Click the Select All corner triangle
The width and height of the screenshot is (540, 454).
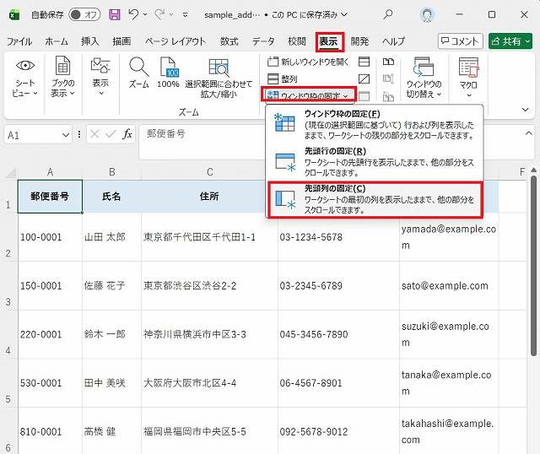(9, 173)
